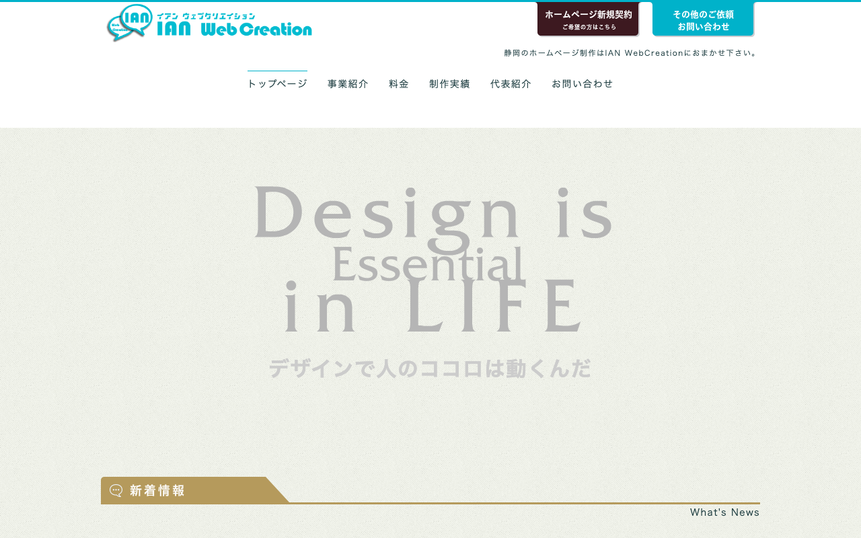Click the Design is Essential hero image

click(x=433, y=258)
